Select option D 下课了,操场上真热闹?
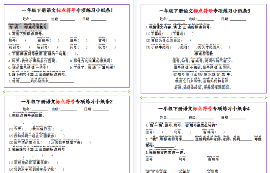The width and height of the screenshot is (270, 173). [x=92, y=67]
